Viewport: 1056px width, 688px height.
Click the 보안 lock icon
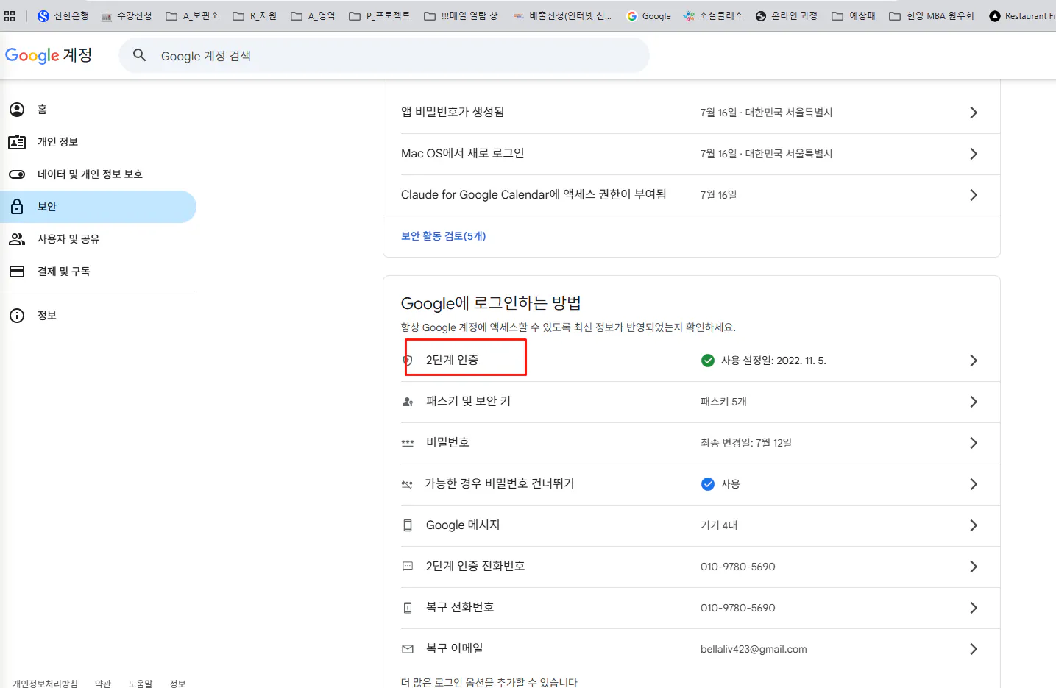17,207
